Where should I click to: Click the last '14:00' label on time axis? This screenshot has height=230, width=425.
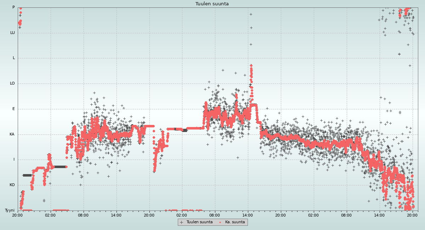point(379,215)
